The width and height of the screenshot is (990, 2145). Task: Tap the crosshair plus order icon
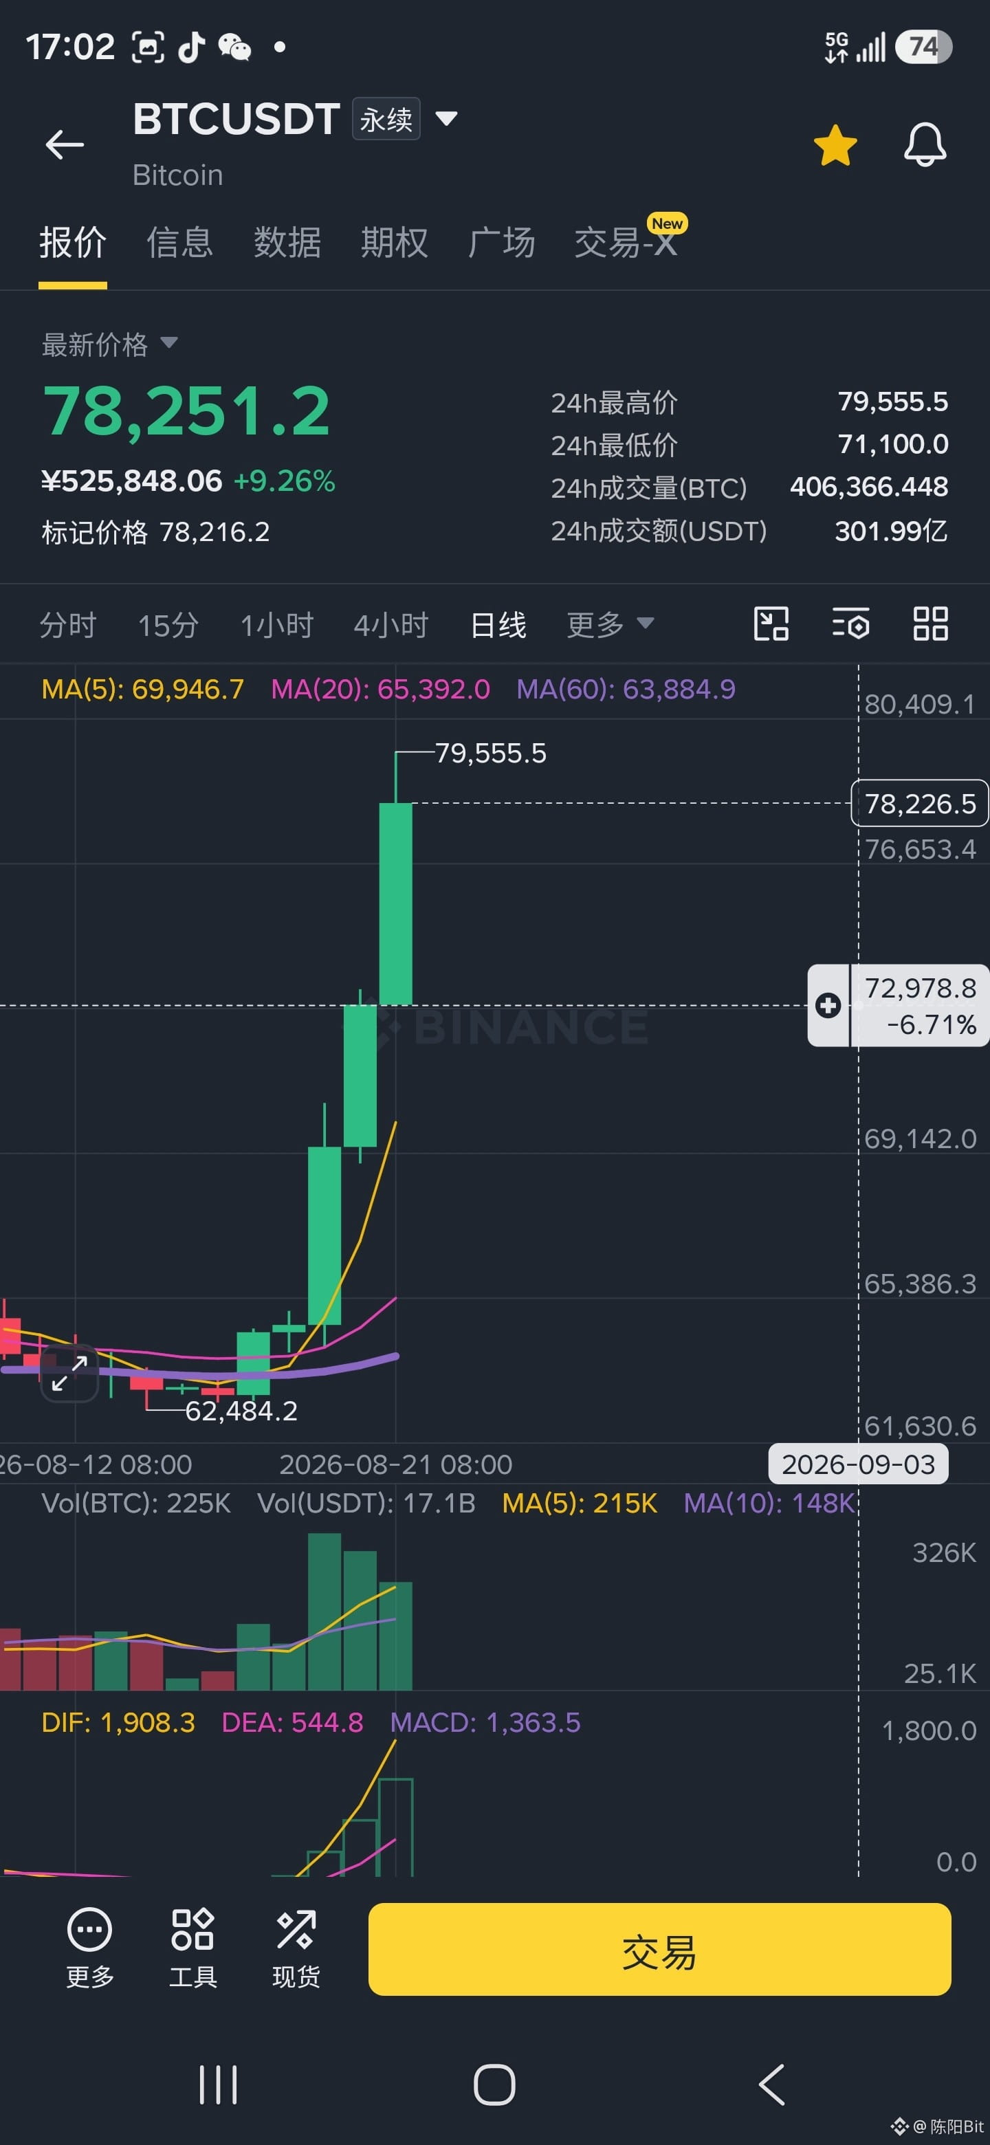pyautogui.click(x=828, y=1005)
